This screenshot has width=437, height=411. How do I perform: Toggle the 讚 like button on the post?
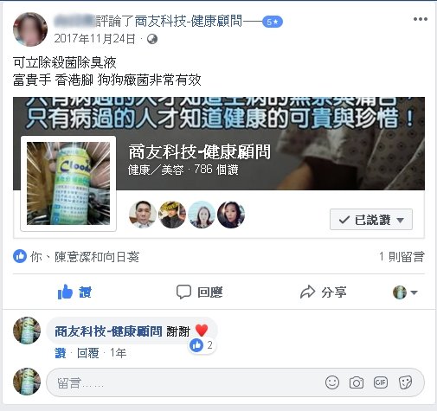point(74,292)
